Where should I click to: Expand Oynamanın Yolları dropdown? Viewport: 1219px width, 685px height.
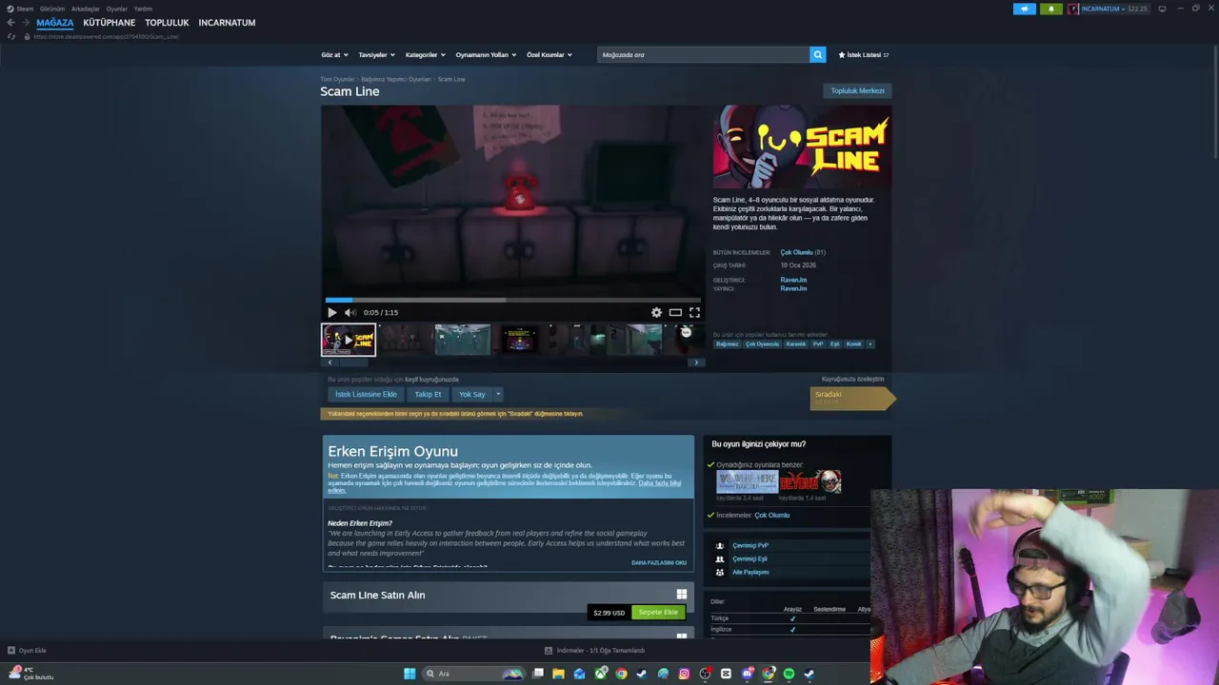486,55
